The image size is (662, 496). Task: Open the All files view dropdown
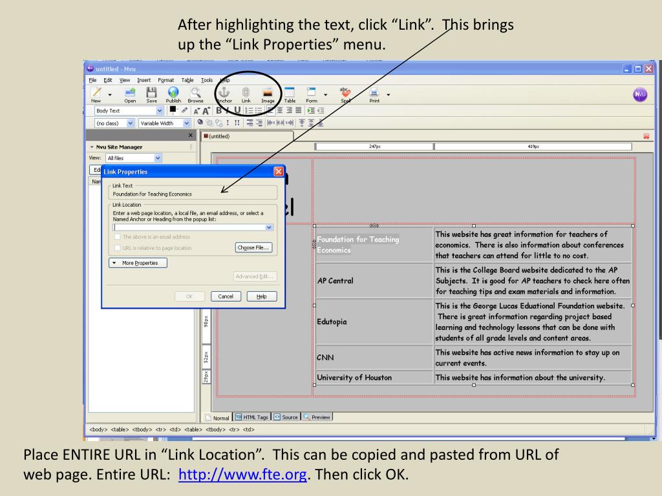pyautogui.click(x=158, y=158)
